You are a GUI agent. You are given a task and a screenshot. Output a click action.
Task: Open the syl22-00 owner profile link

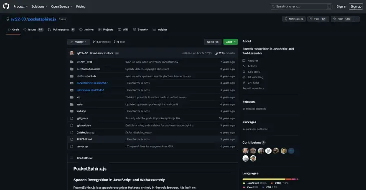pyautogui.click(x=18, y=19)
